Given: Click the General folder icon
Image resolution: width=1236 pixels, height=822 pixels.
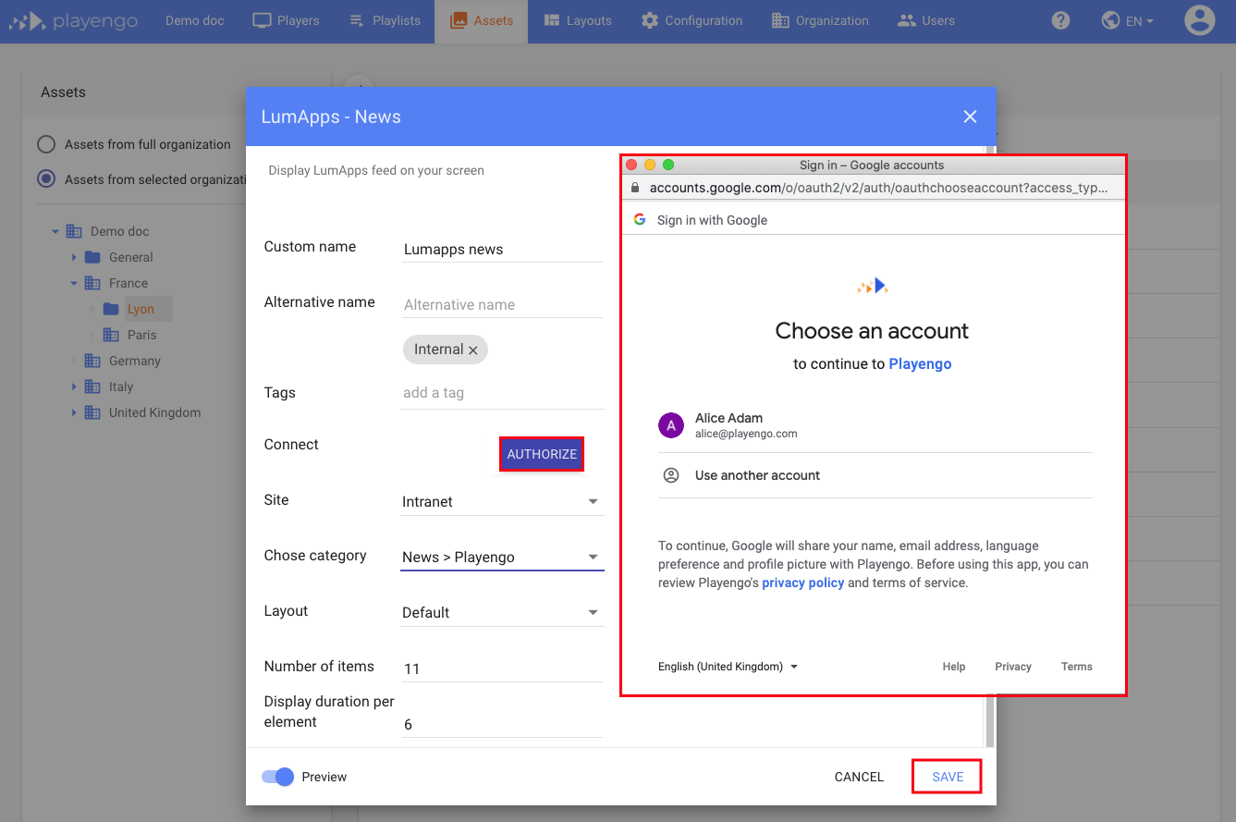Looking at the screenshot, I should click(x=92, y=257).
